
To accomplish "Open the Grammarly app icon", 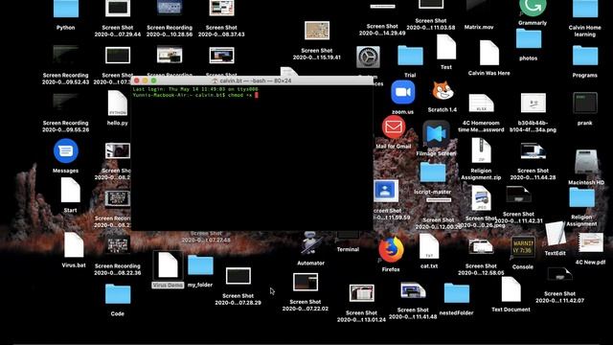I will 533,8.
